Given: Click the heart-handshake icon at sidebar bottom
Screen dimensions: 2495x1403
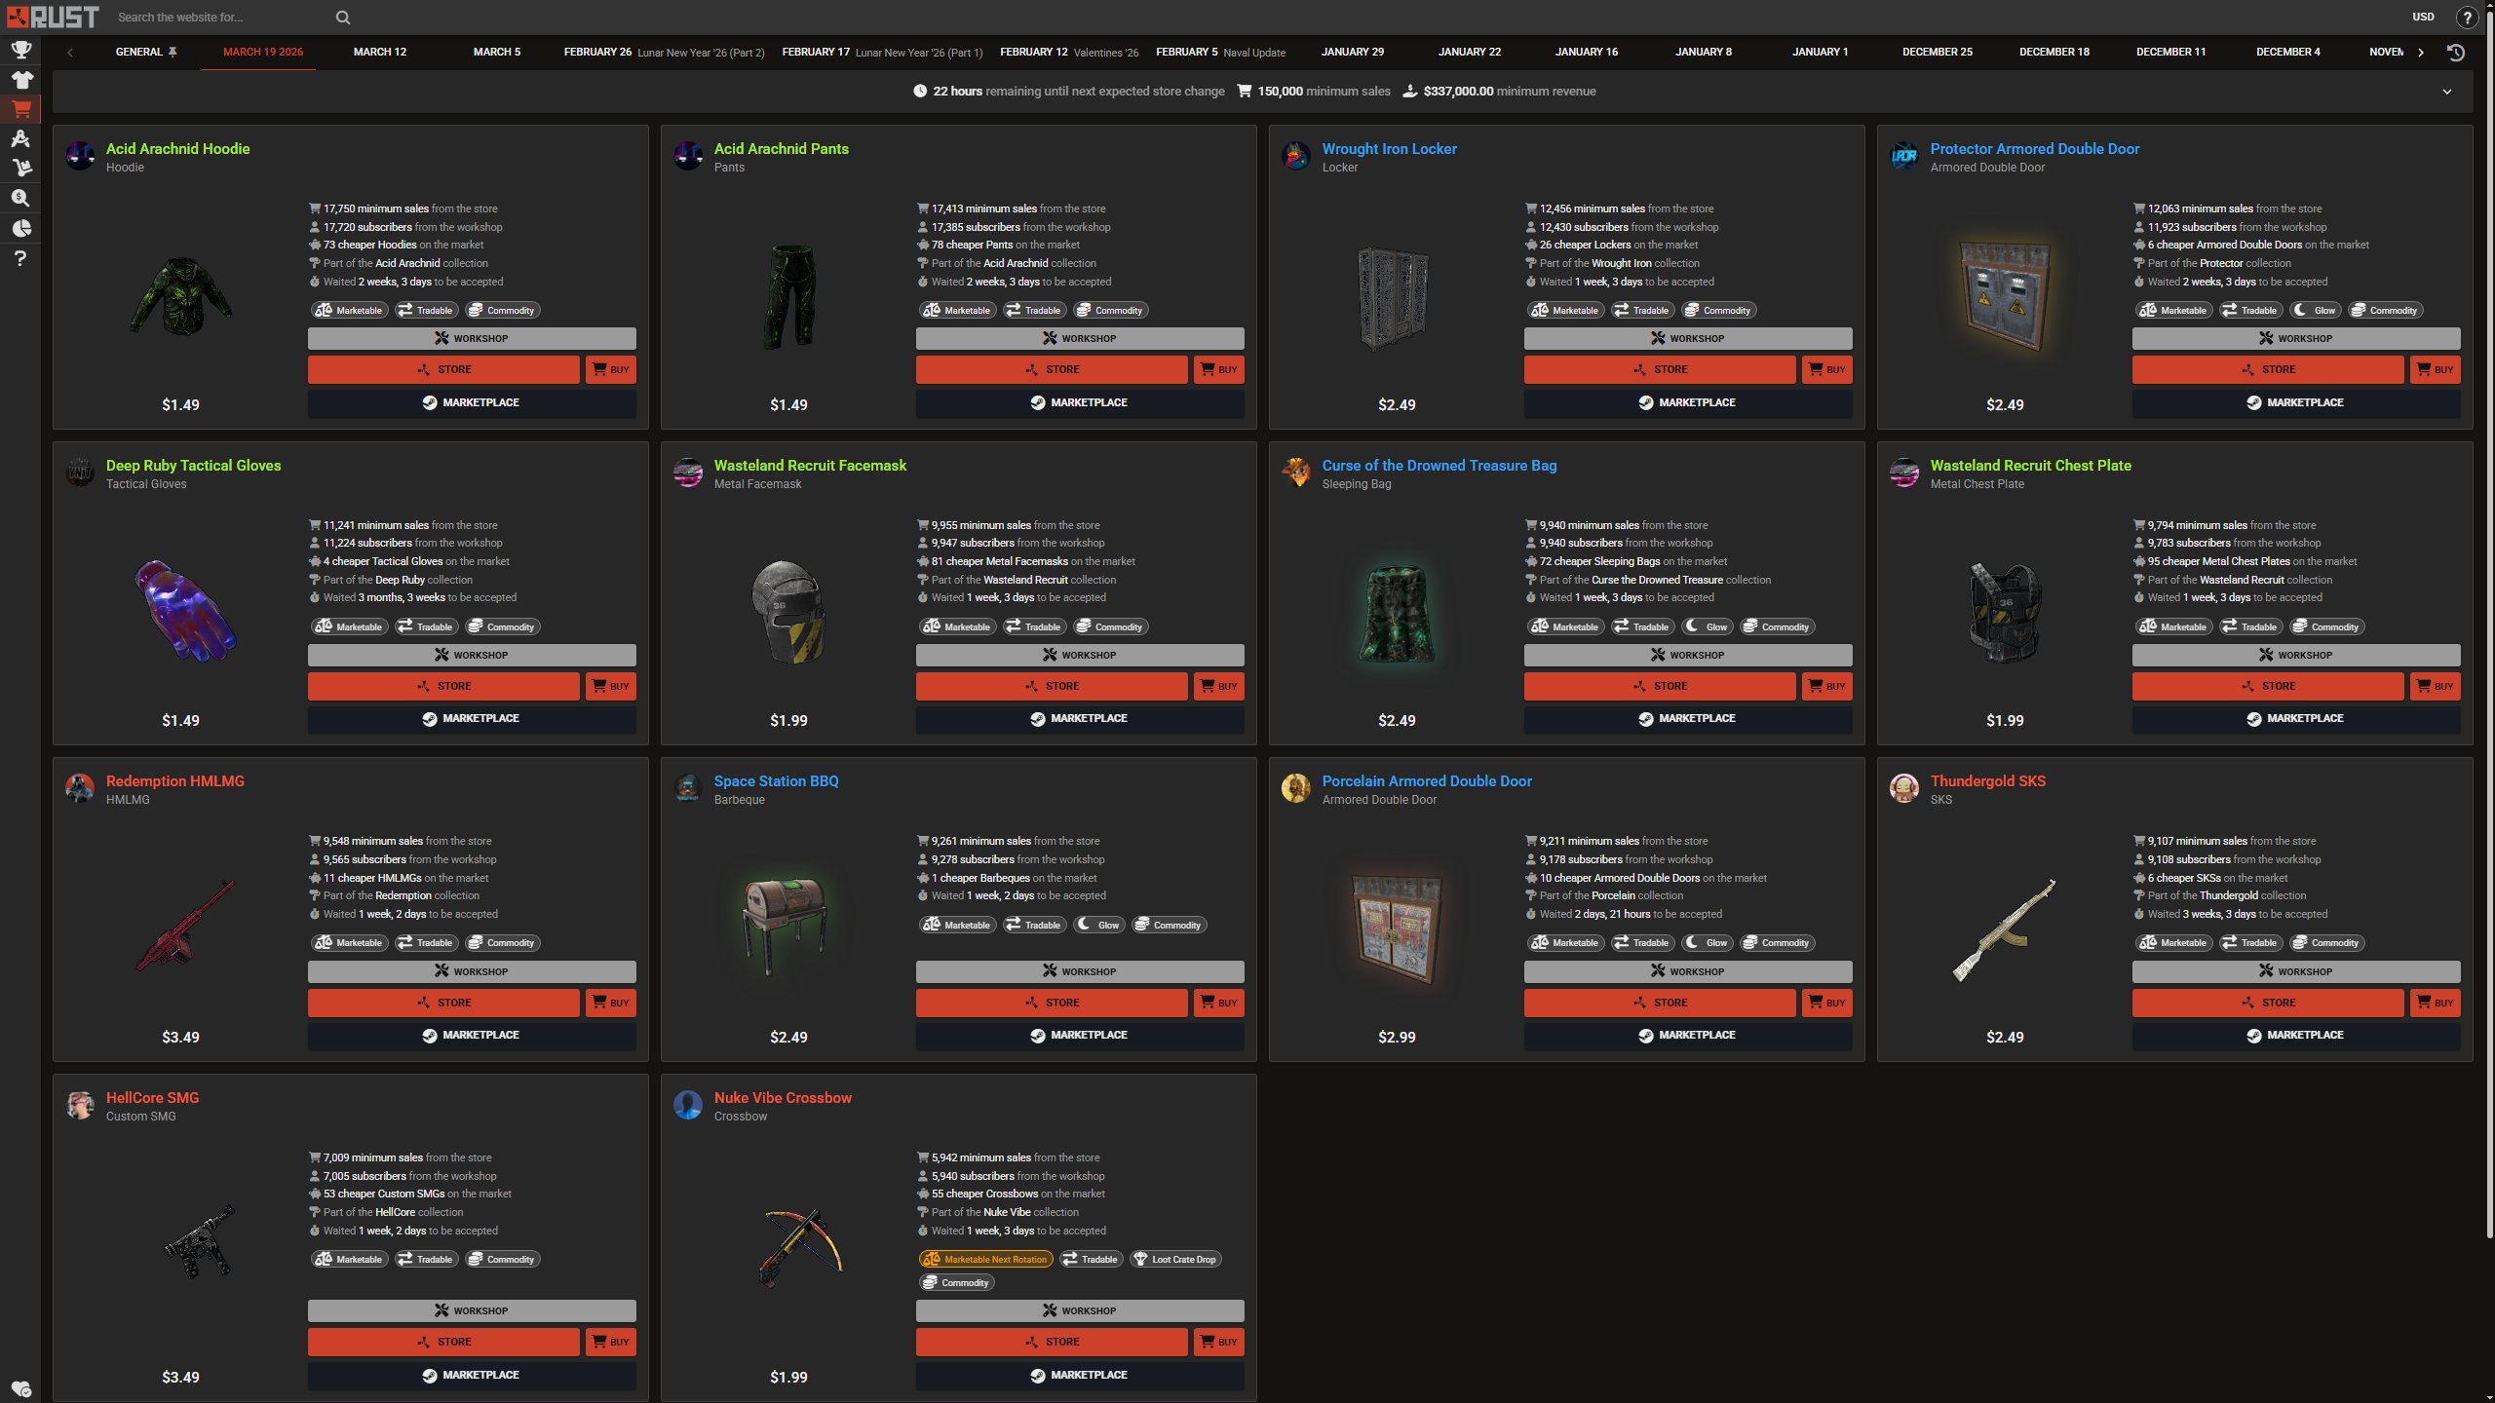Looking at the screenshot, I should (x=20, y=1388).
